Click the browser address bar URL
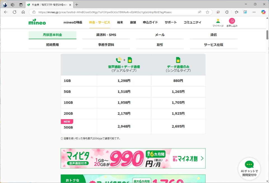The width and height of the screenshot is (269, 183). (x=105, y=12)
